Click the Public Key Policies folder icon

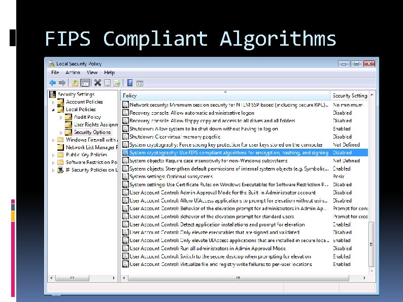tap(60, 155)
